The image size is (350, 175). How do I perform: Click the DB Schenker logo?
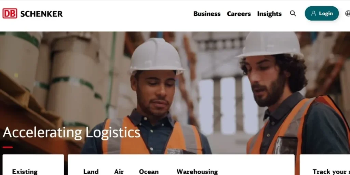[32, 14]
